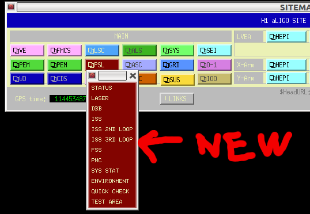Select SYS STAT from the PSL menu
This screenshot has width=310, height=214.
[112, 171]
